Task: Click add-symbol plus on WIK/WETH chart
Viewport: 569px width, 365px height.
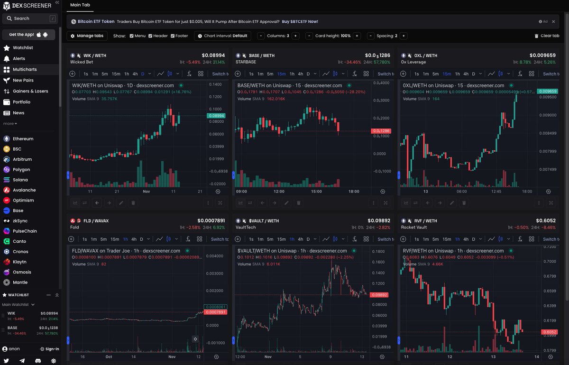Action: coord(73,74)
